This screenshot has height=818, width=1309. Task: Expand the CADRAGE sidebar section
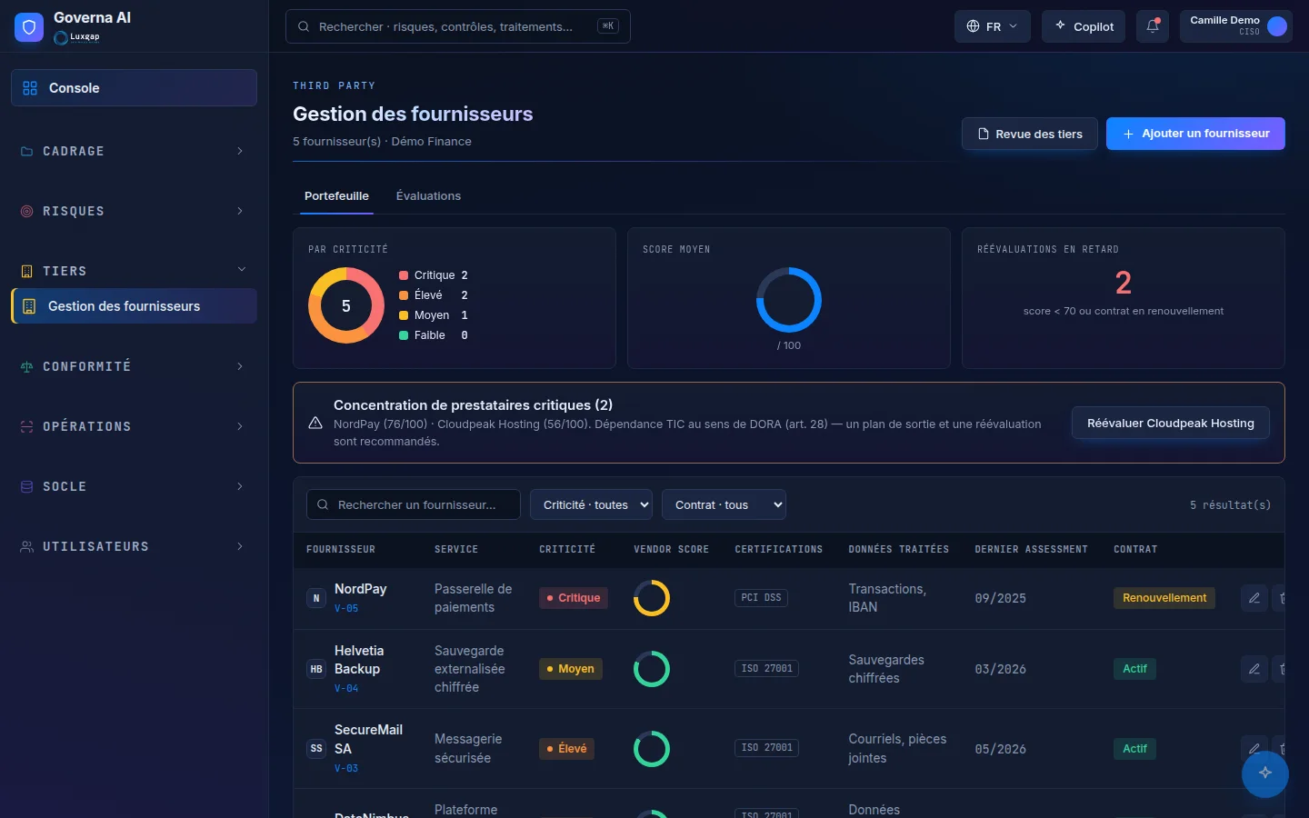click(x=134, y=151)
